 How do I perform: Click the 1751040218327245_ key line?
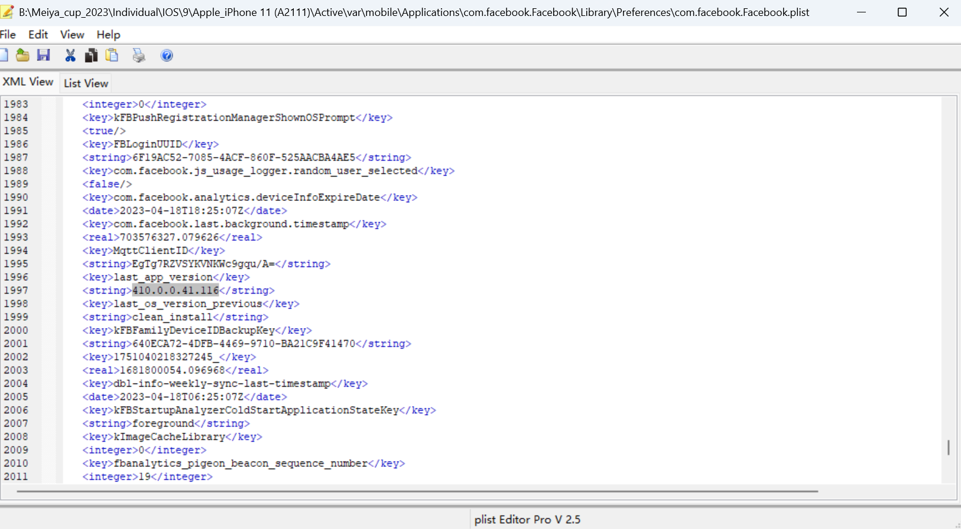pos(169,357)
